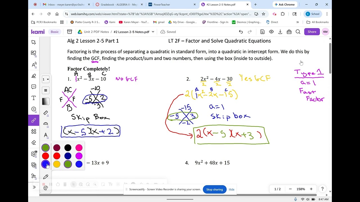Click Stop sharing in Screencastify bar
360x202 pixels.
[215, 189]
